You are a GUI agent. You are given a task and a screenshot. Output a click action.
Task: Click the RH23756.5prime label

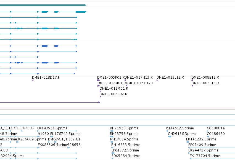[x=124, y=134]
